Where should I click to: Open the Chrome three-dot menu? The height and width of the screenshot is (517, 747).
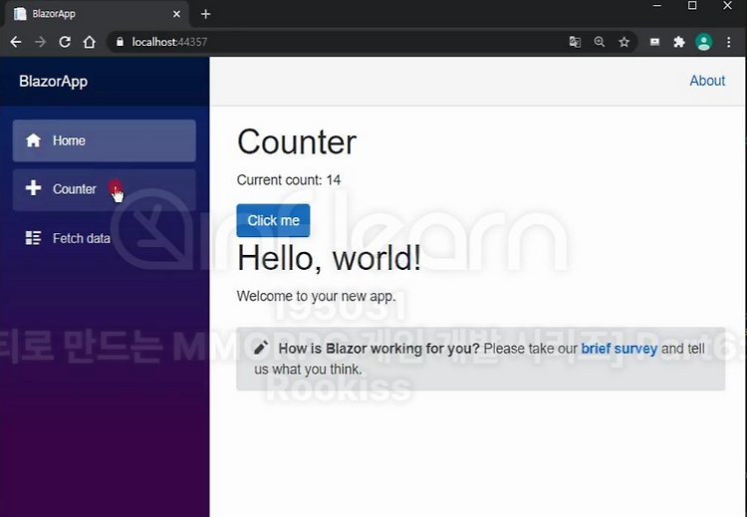pyautogui.click(x=728, y=42)
